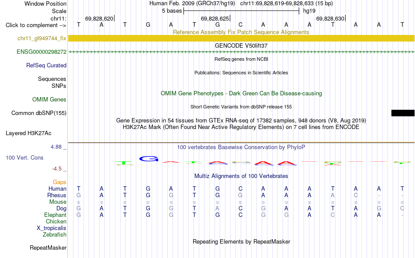Open the Common dbSNP(155) track label

(38, 113)
